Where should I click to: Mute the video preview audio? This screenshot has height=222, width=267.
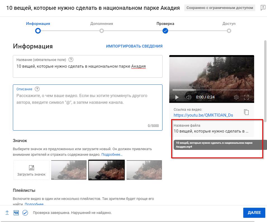click(x=189, y=97)
